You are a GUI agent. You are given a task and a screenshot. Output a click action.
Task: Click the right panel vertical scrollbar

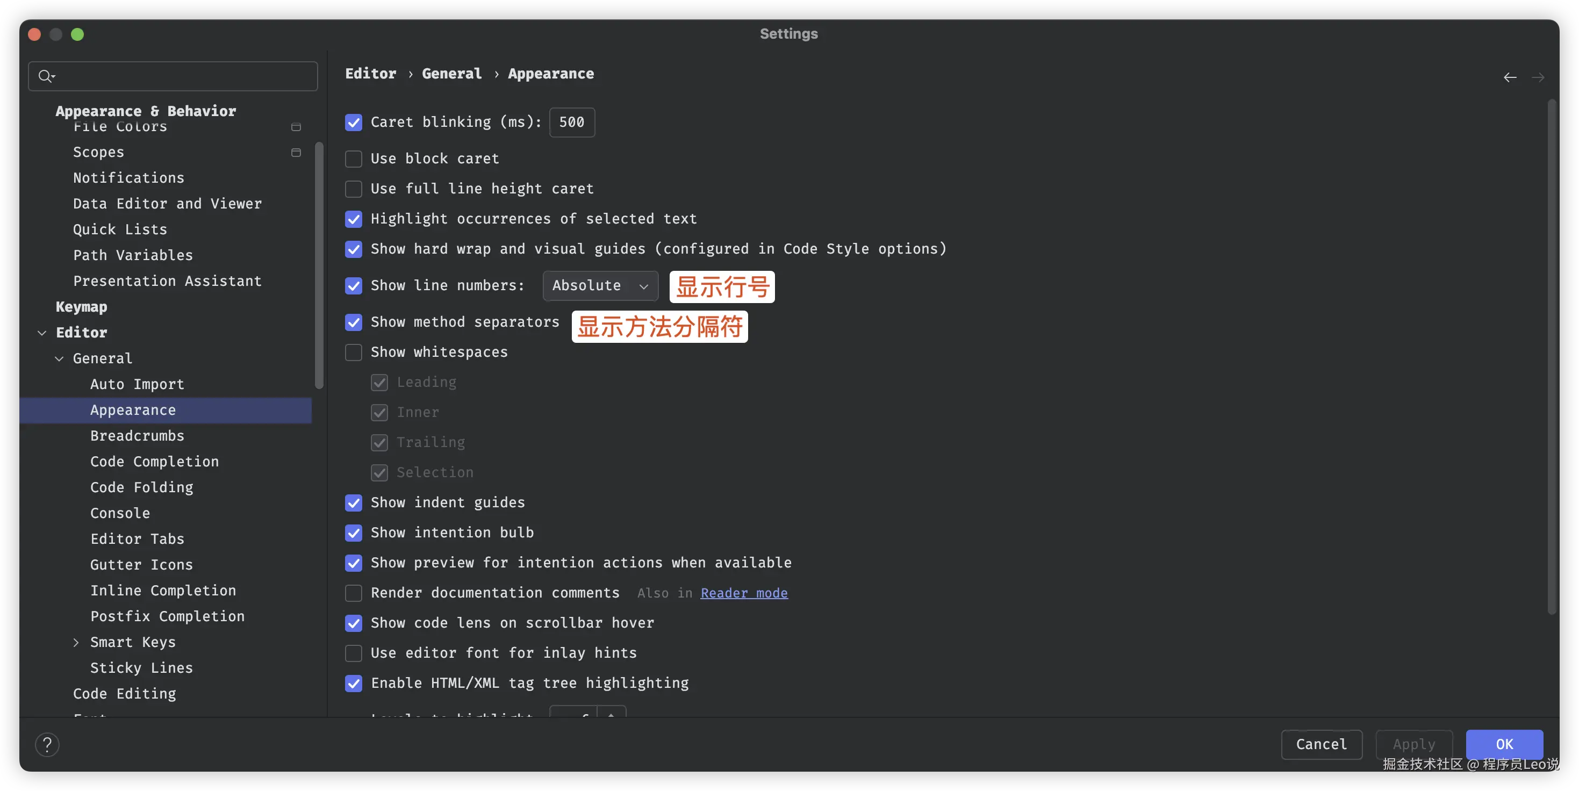pyautogui.click(x=1551, y=357)
